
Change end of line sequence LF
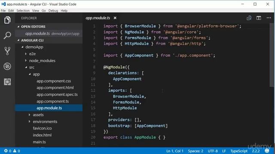tap(224, 151)
